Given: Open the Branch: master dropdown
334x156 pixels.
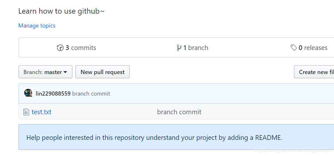Looking at the screenshot, I should pyautogui.click(x=45, y=72).
